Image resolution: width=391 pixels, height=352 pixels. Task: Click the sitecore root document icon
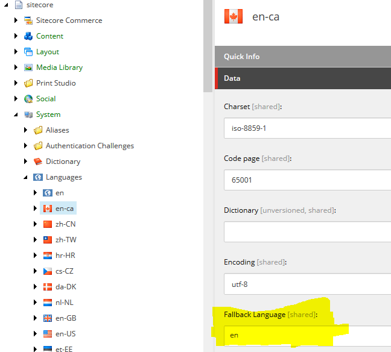(x=19, y=5)
